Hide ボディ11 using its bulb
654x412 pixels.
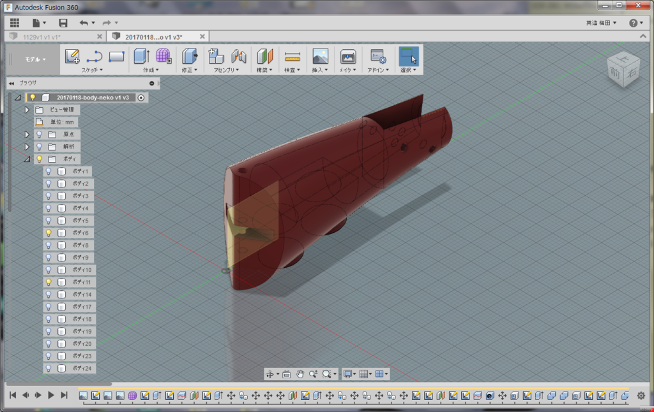pos(49,282)
